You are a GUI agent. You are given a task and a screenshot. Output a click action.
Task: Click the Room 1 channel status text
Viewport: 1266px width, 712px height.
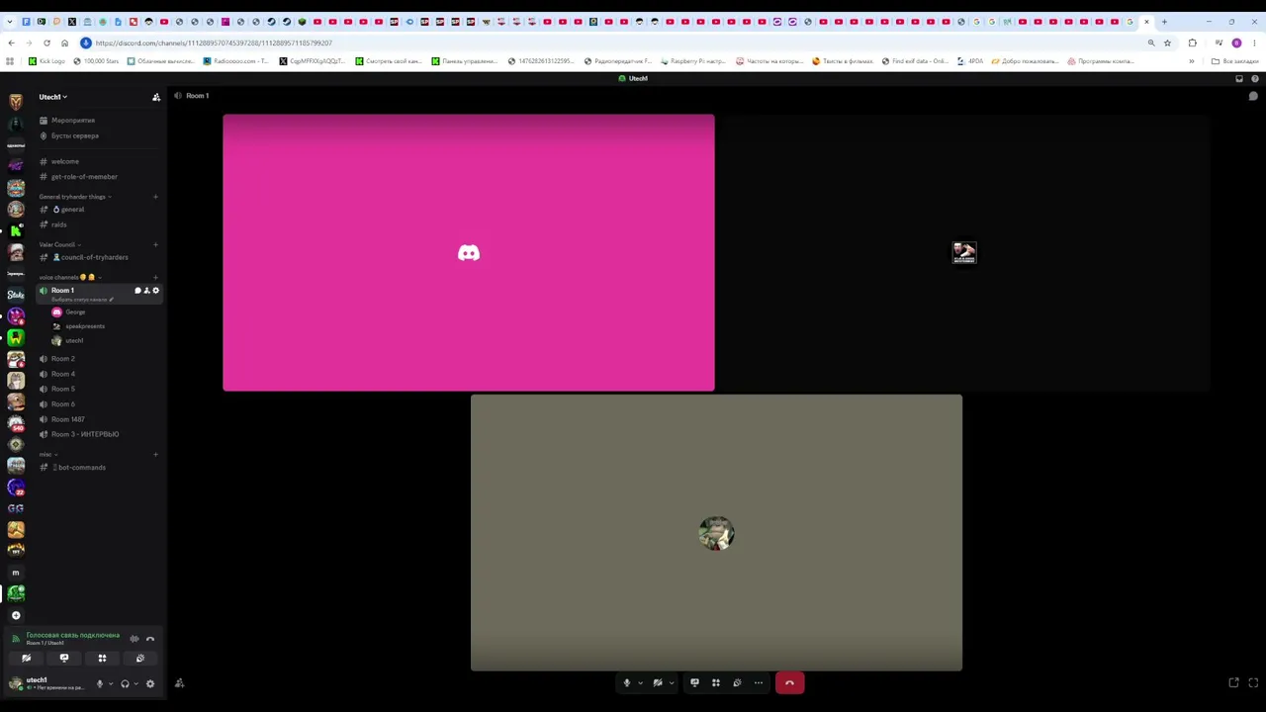[82, 300]
